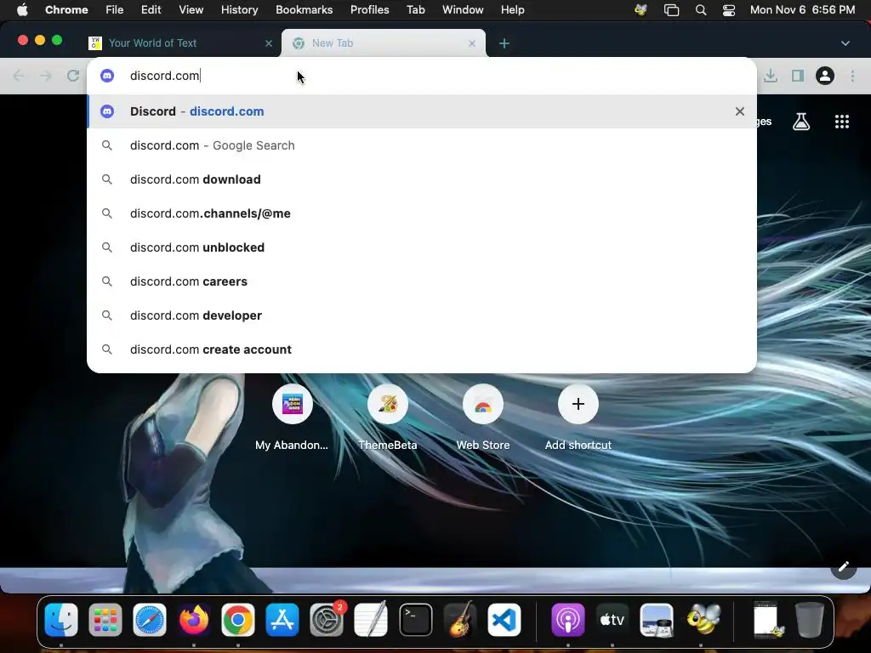871x653 pixels.
Task: Launch Firefox from the dock
Action: pyautogui.click(x=194, y=619)
